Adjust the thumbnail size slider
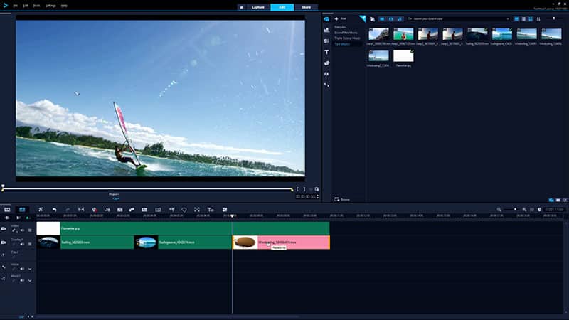 (554, 19)
